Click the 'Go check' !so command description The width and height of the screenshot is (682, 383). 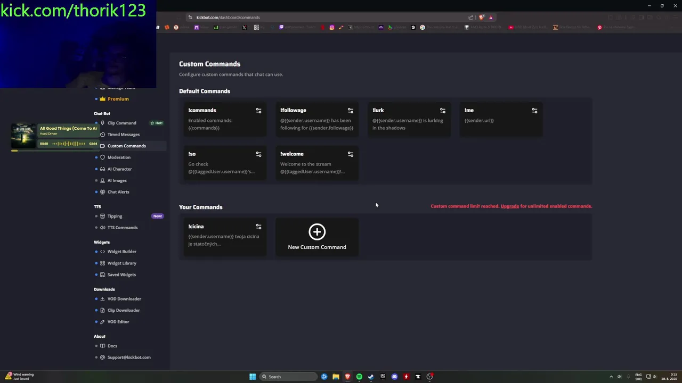[221, 168]
